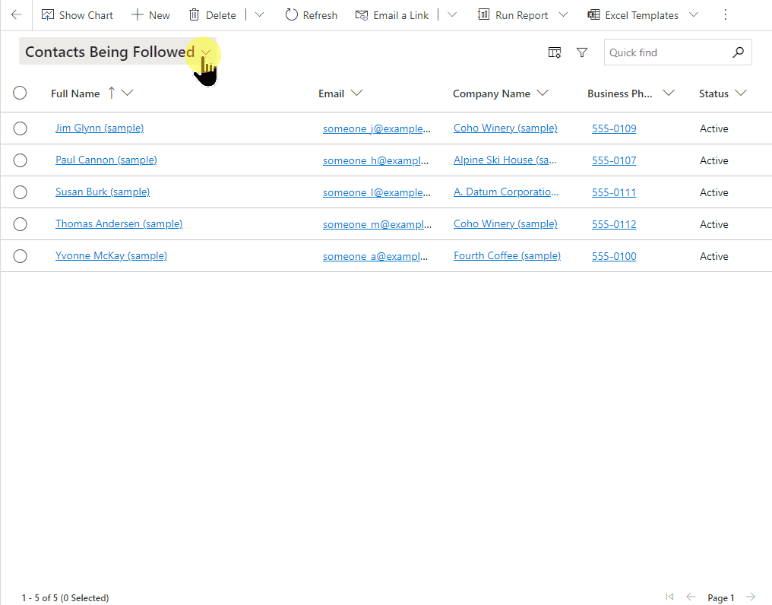Viewport: 772px width, 605px height.
Task: Open the more commands menu
Action: tap(725, 14)
